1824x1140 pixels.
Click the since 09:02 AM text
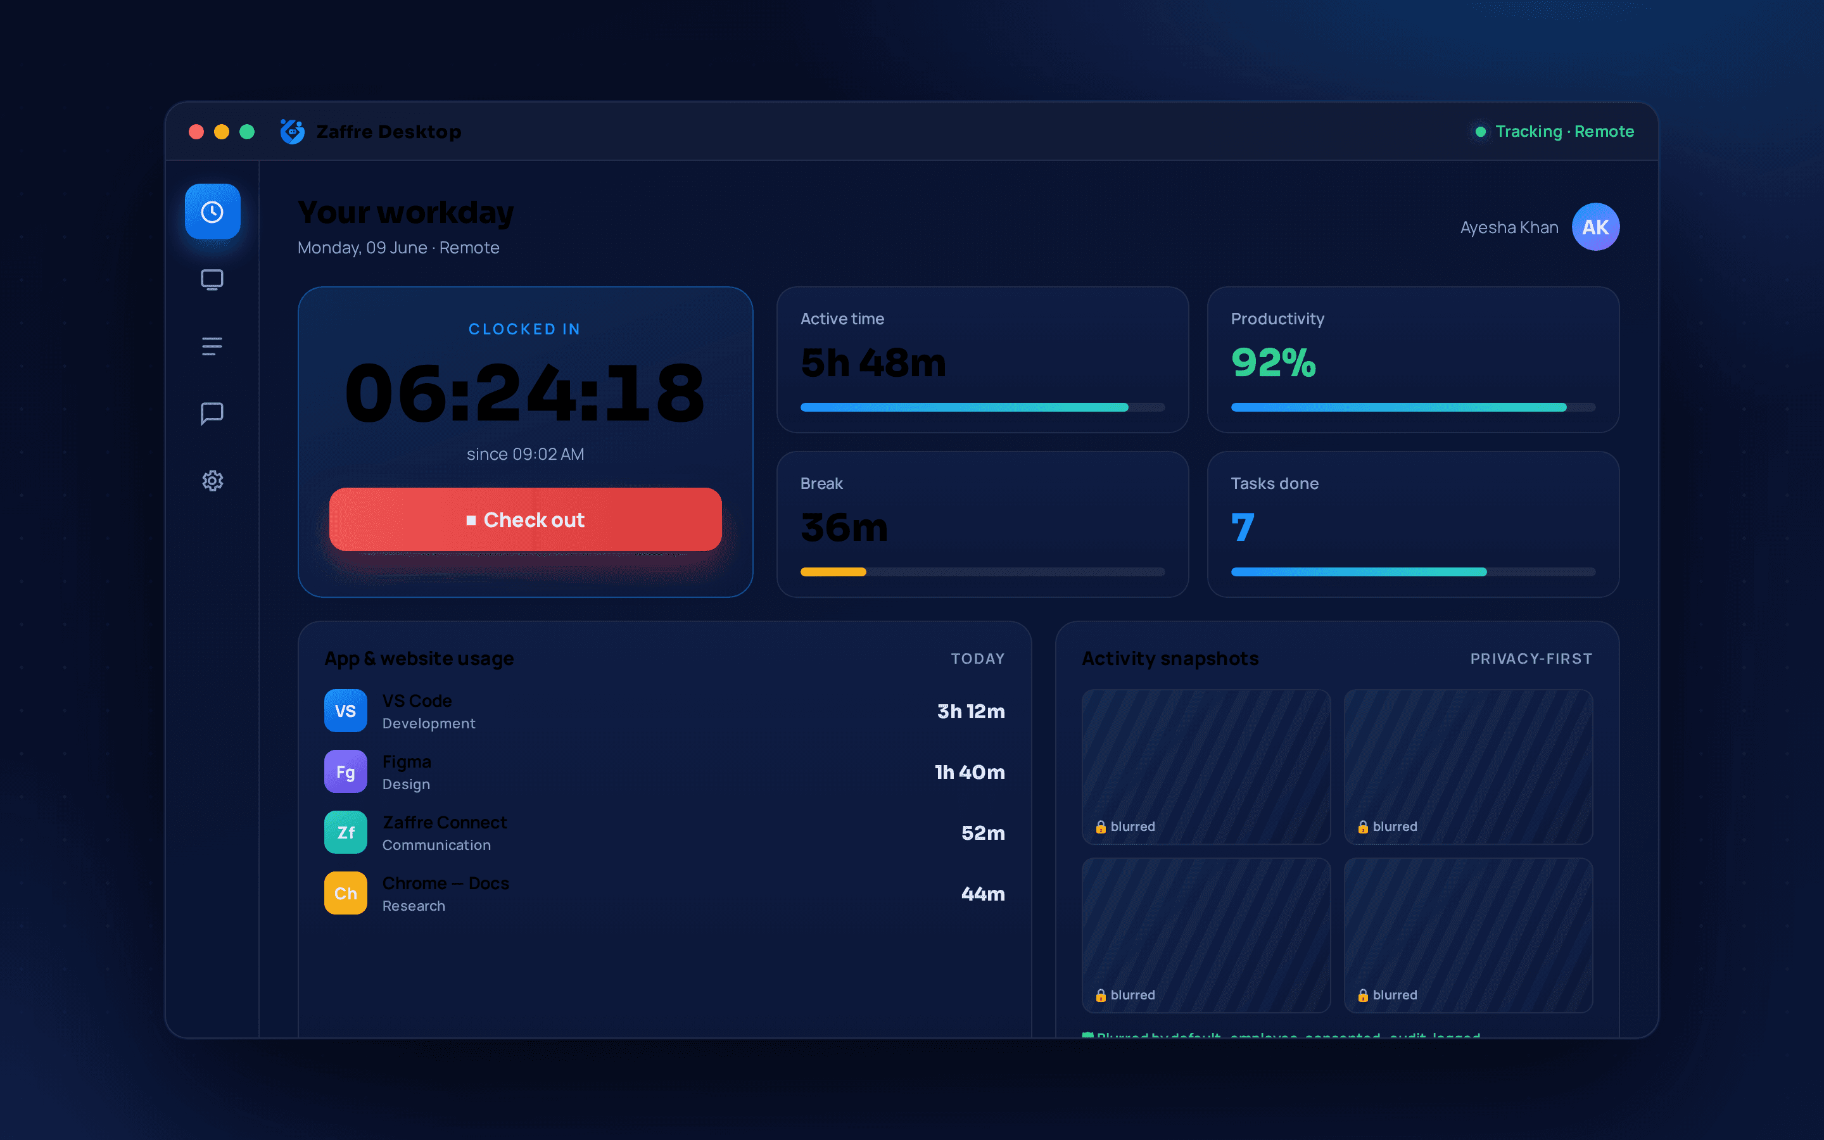(525, 454)
